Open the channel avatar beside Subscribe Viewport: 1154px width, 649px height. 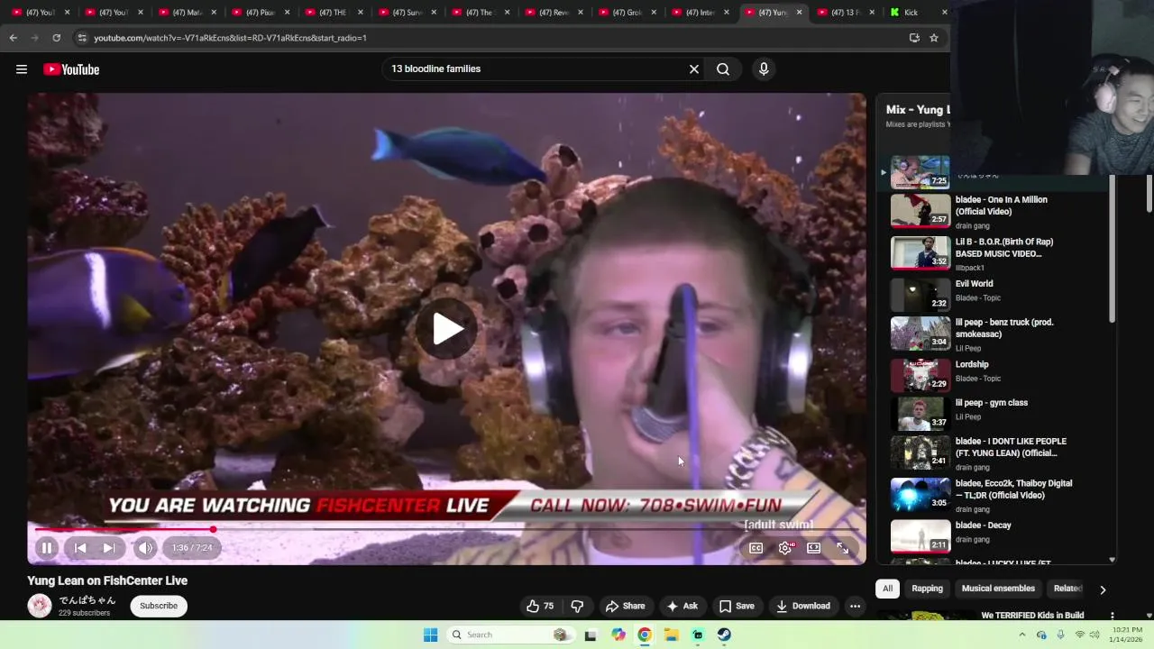[40, 606]
